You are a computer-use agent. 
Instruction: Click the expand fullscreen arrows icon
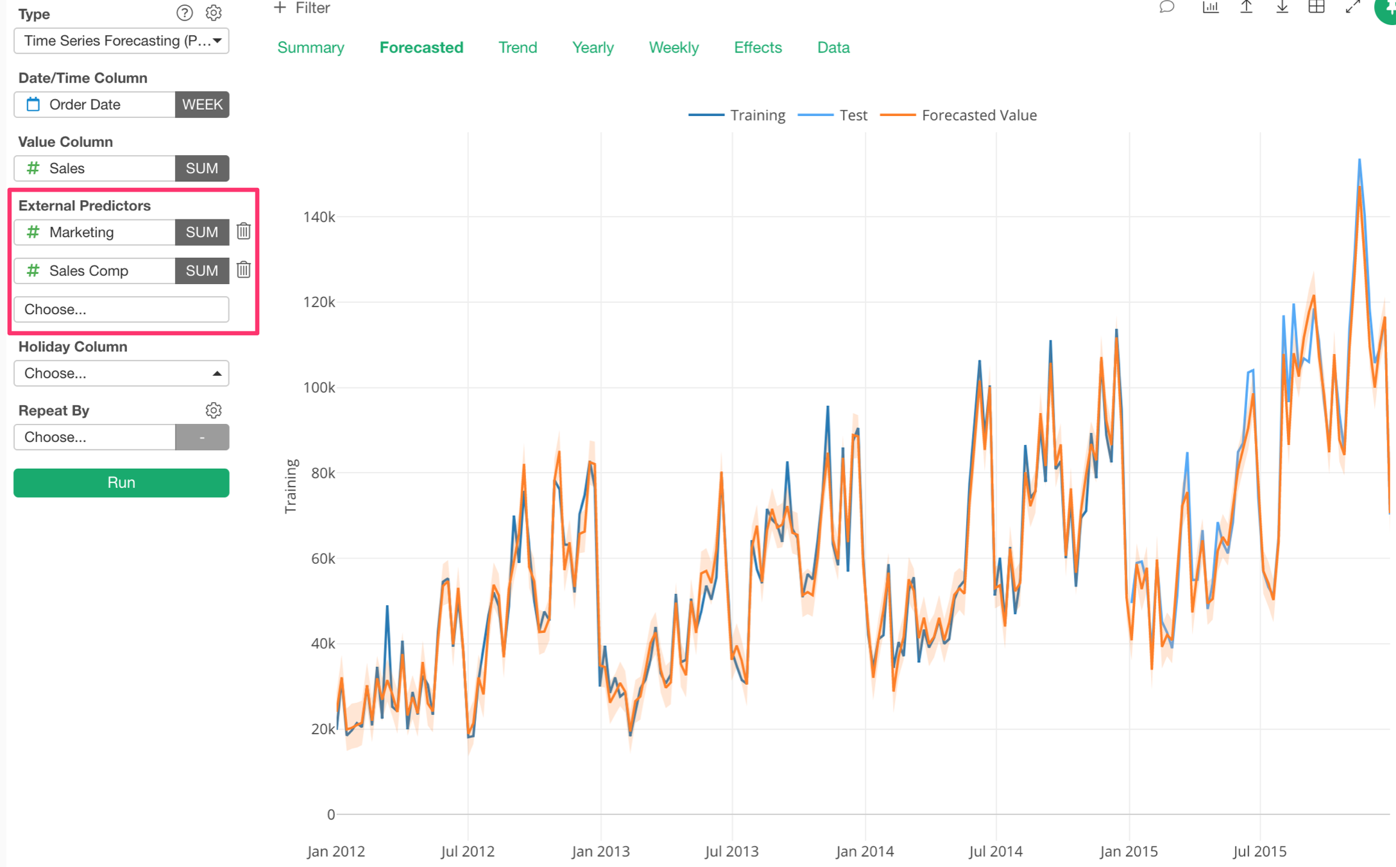[1352, 8]
